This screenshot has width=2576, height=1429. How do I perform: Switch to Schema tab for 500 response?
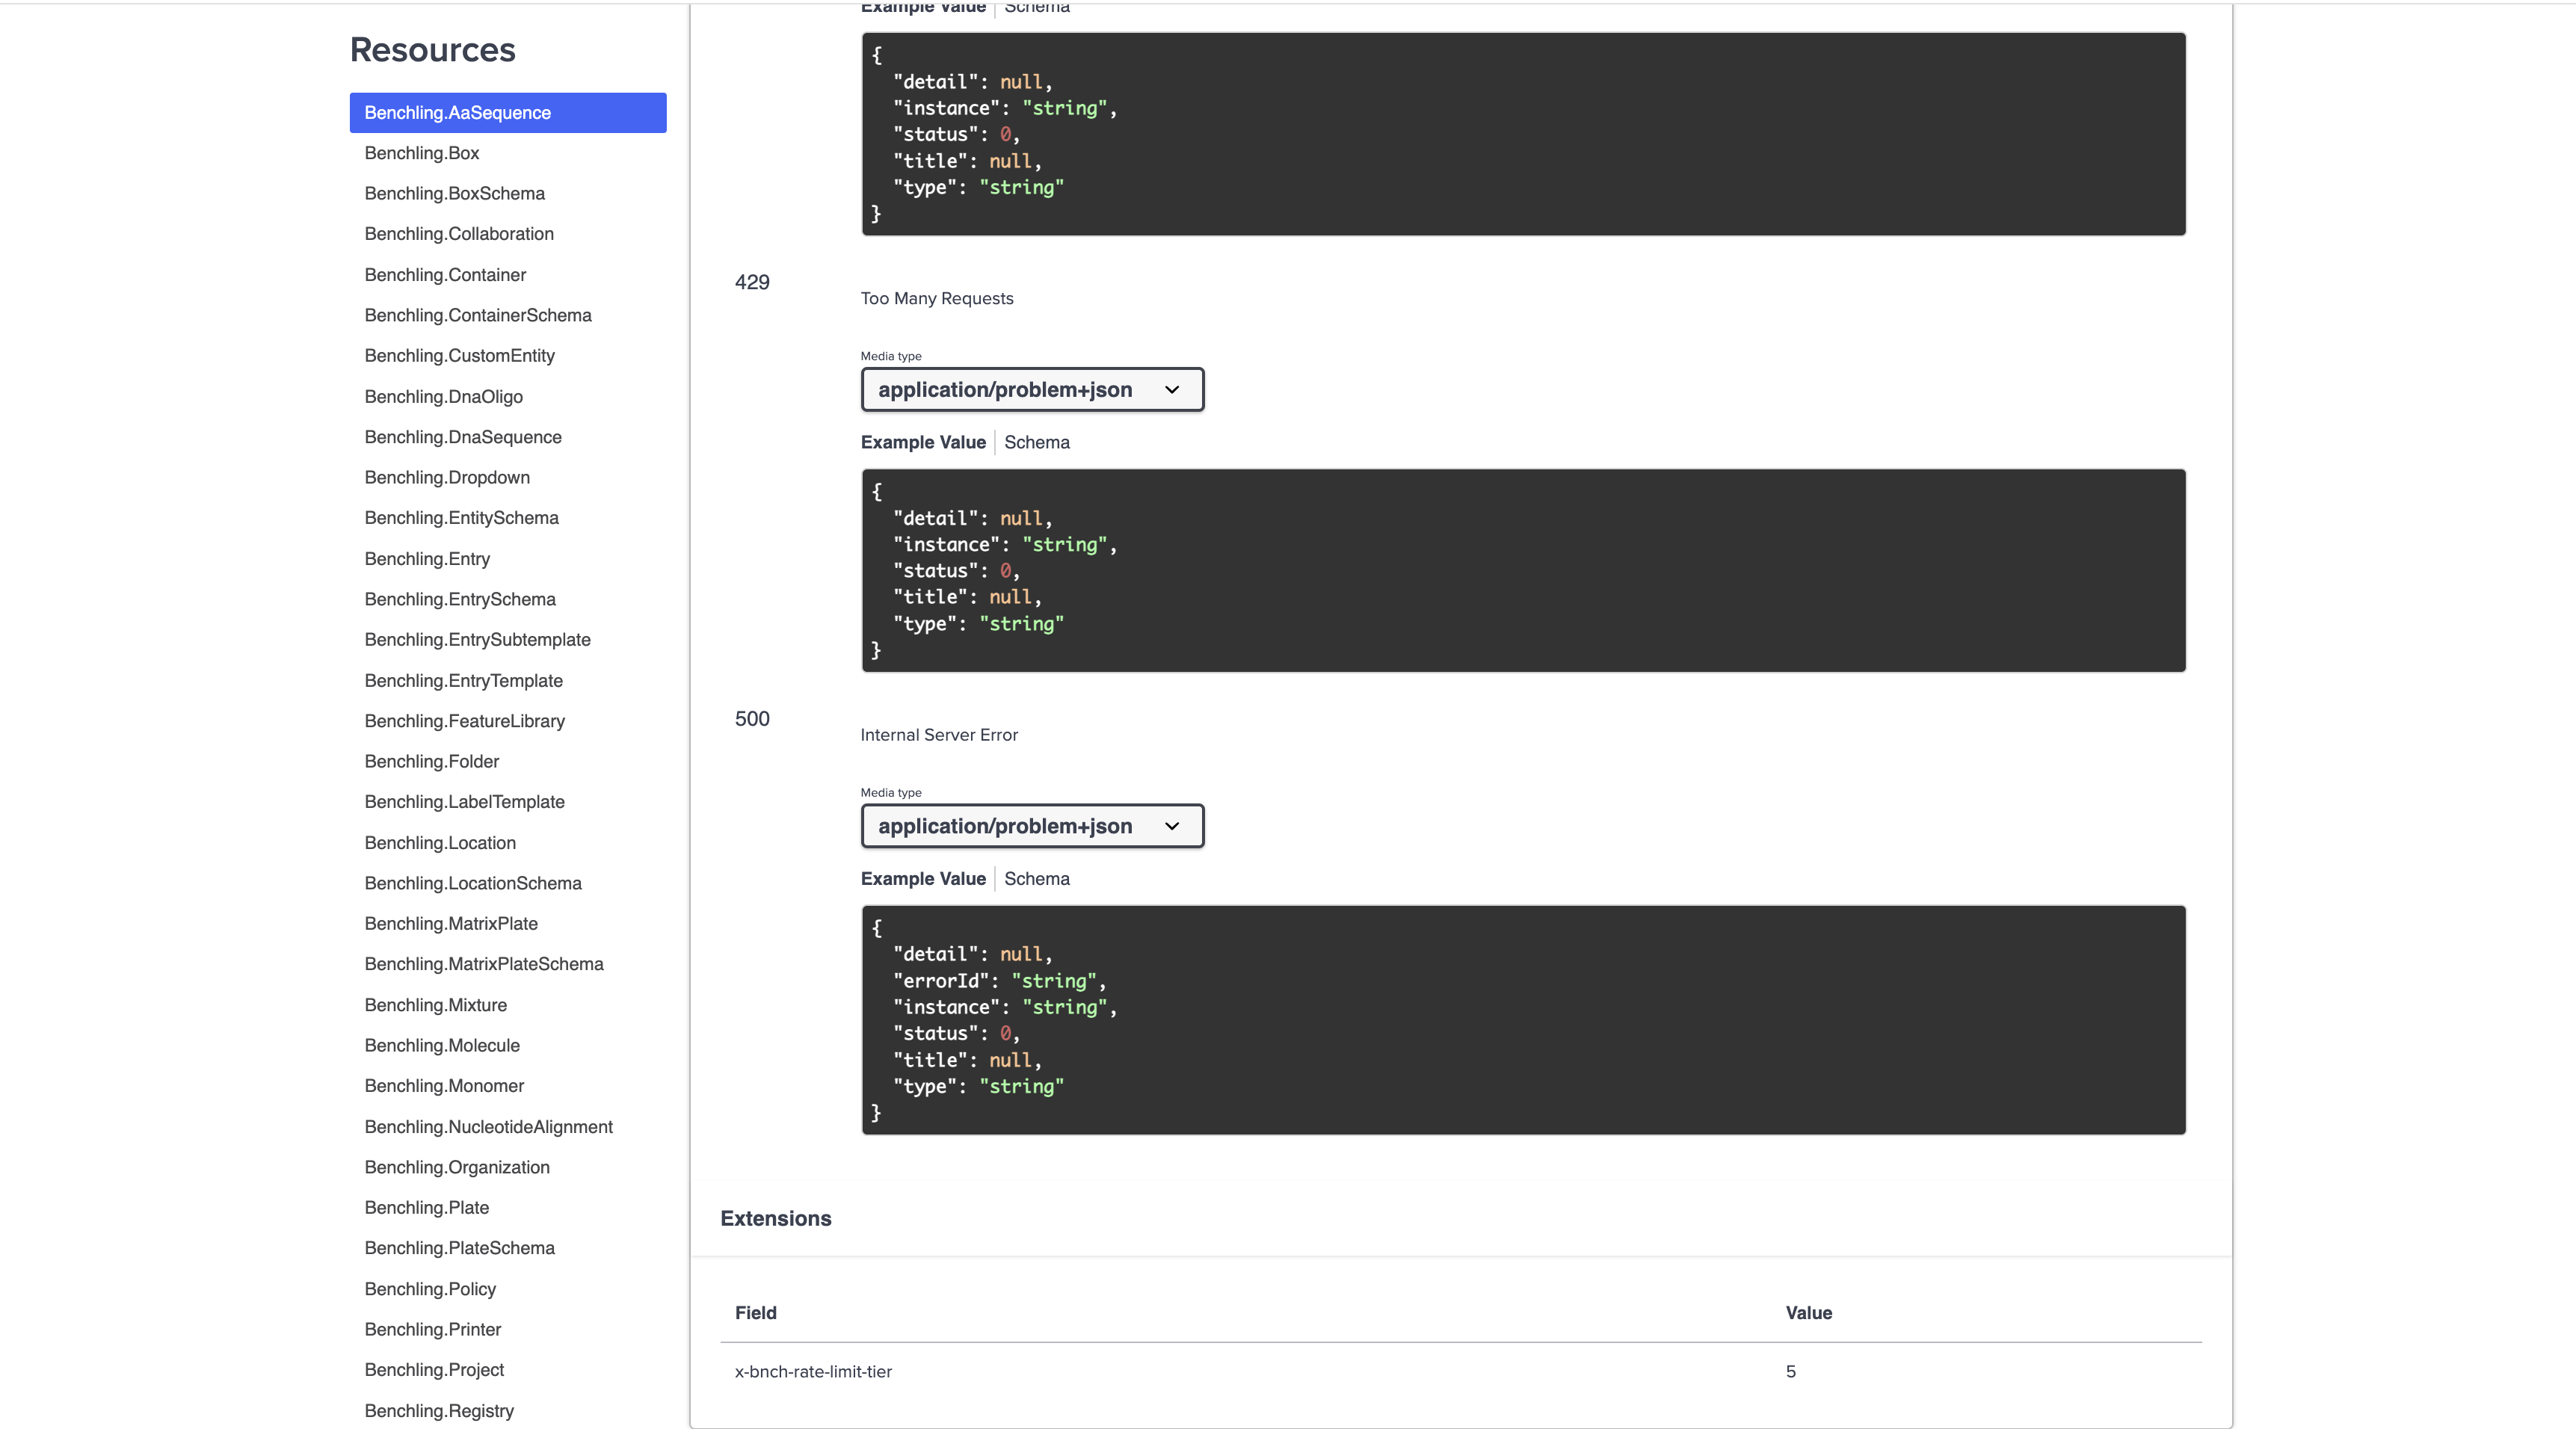(x=1037, y=879)
